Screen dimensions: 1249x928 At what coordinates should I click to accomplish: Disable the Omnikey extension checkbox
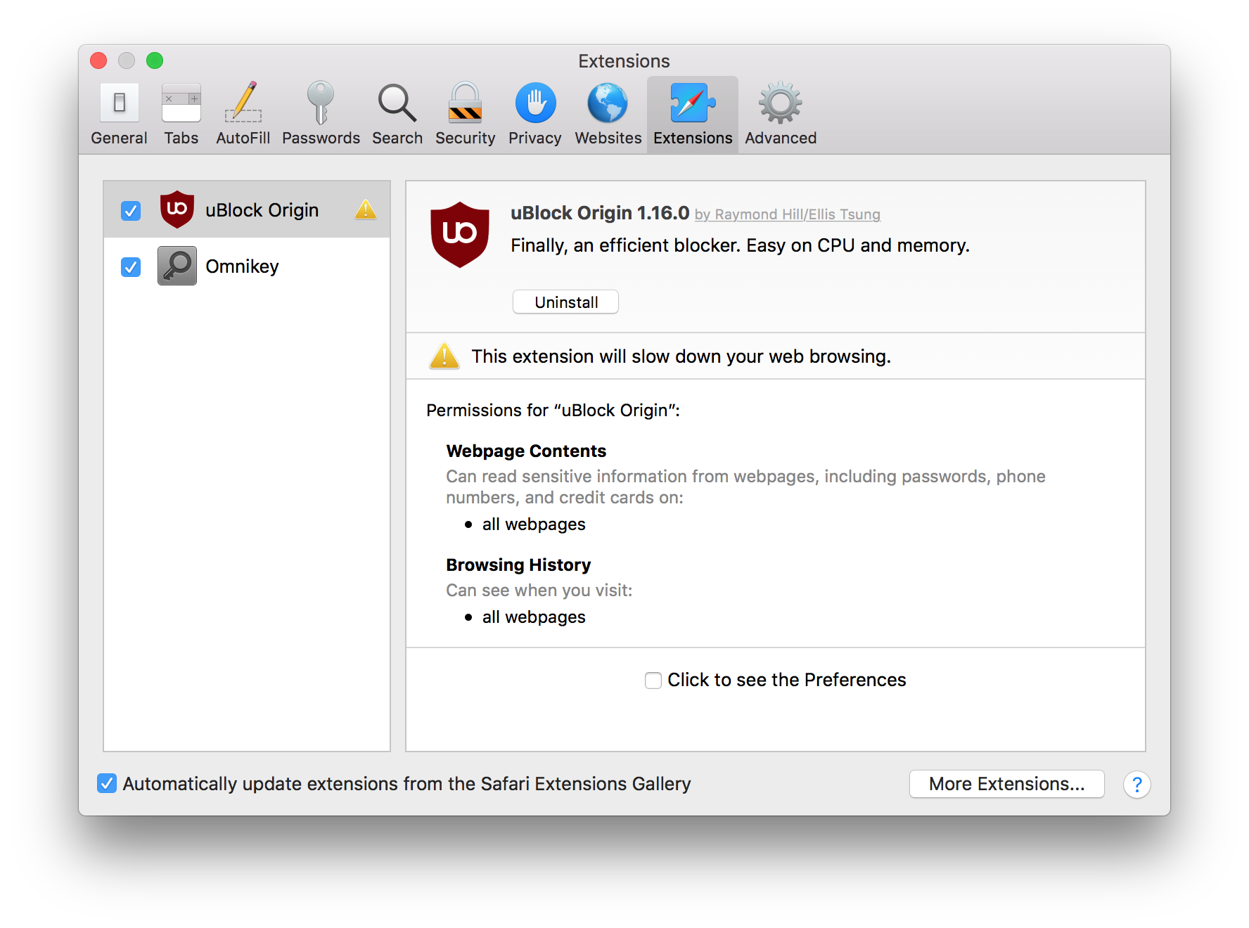pos(131,266)
